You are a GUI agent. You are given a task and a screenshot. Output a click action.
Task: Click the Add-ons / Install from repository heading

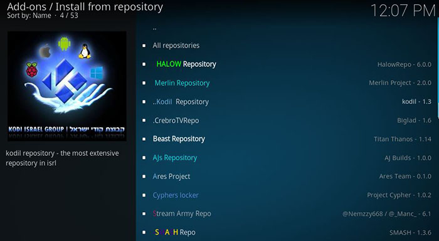click(85, 6)
